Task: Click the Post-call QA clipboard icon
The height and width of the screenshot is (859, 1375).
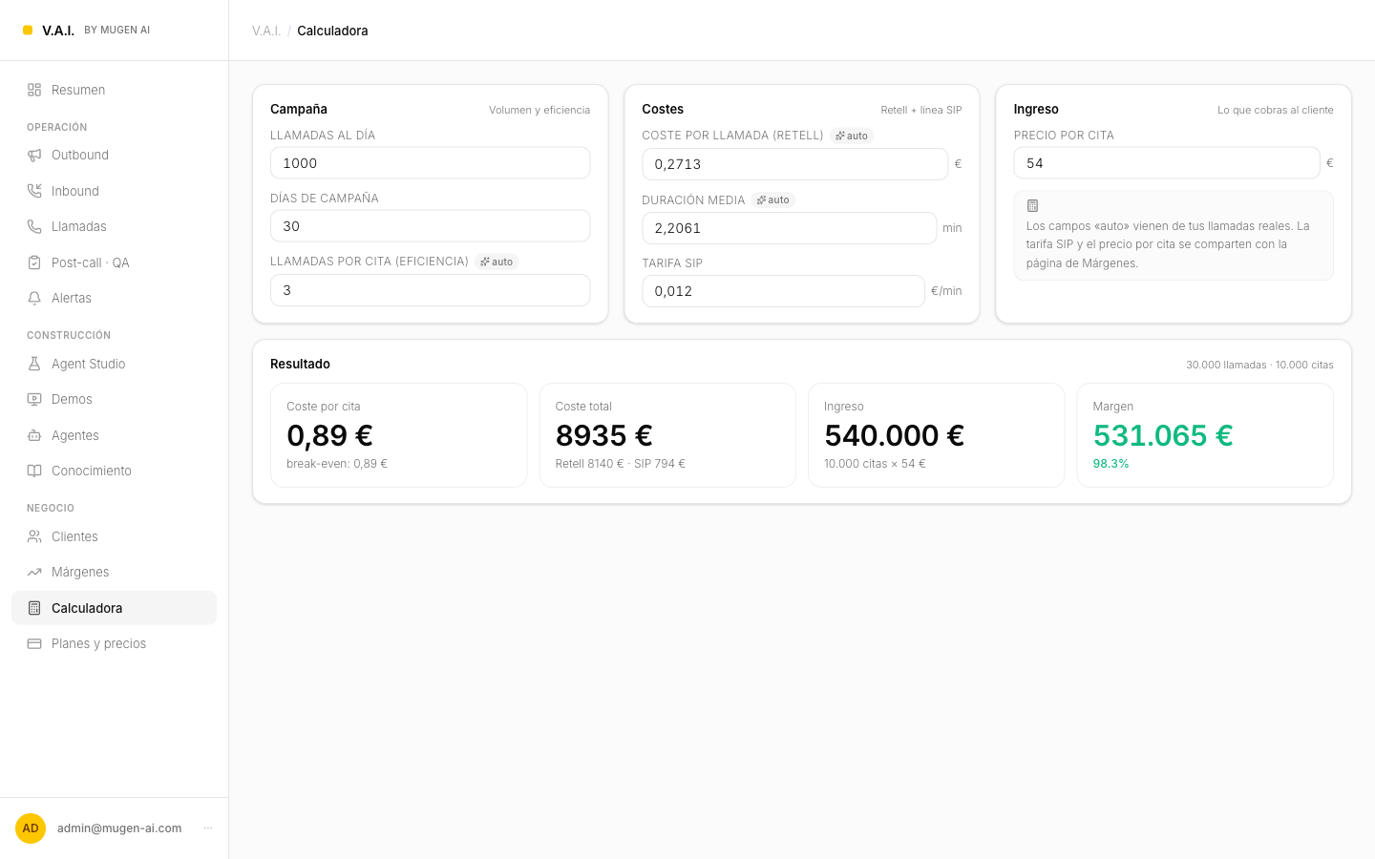Action: [x=34, y=262]
